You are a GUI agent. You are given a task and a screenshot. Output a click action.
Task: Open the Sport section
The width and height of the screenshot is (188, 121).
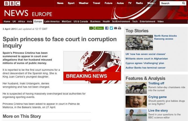tap(71, 3)
